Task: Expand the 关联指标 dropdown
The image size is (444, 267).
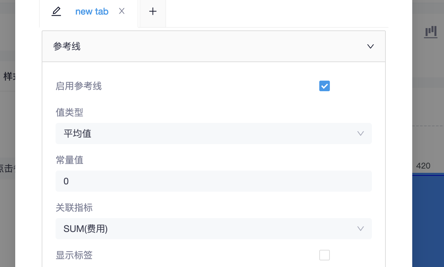Action: [213, 229]
